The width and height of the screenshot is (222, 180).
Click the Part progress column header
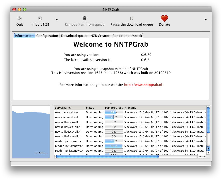[114, 108]
